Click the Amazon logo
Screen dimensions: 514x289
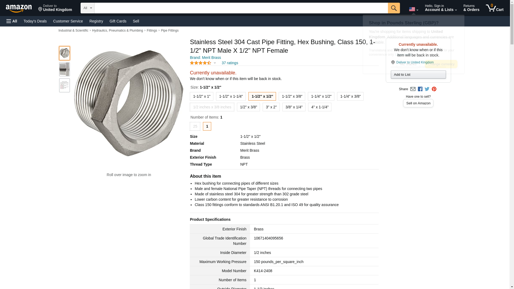coord(19,8)
